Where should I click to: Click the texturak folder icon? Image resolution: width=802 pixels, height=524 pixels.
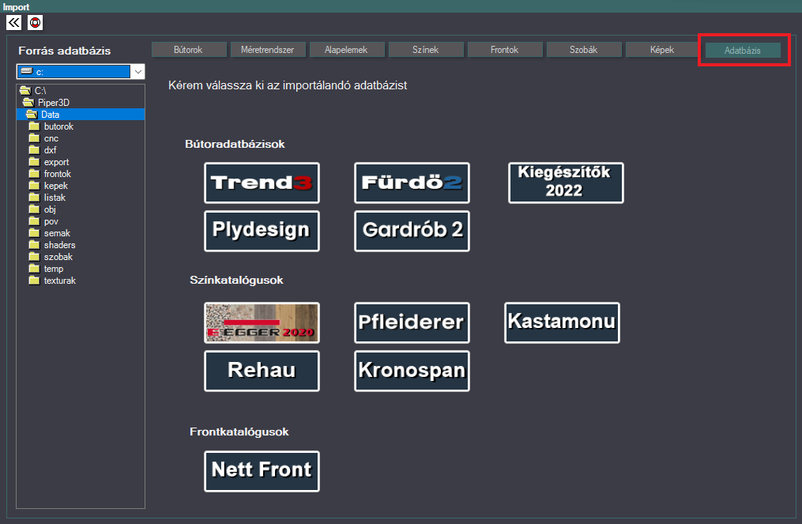point(34,280)
